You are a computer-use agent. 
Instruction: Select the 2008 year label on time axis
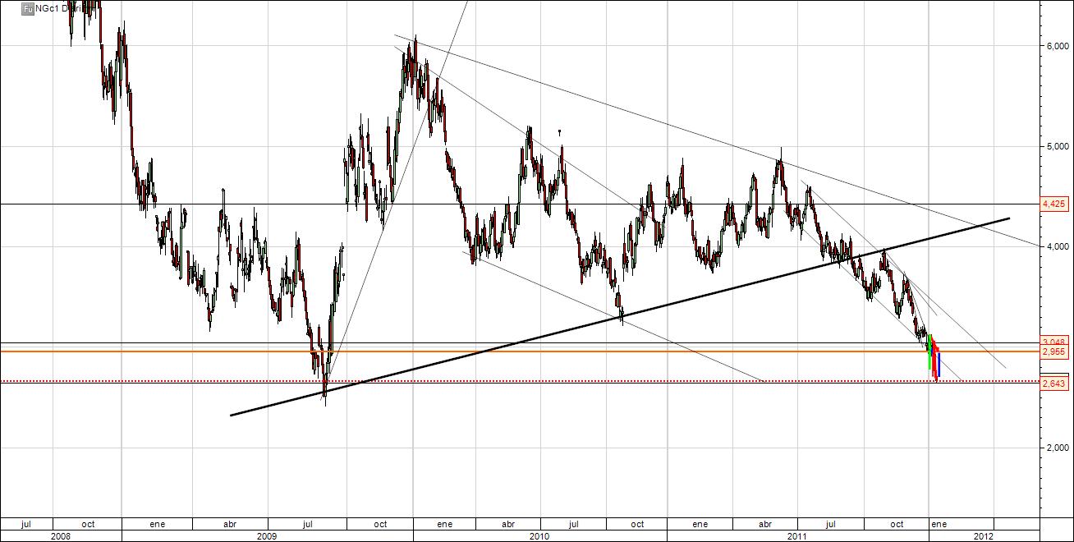(60, 535)
